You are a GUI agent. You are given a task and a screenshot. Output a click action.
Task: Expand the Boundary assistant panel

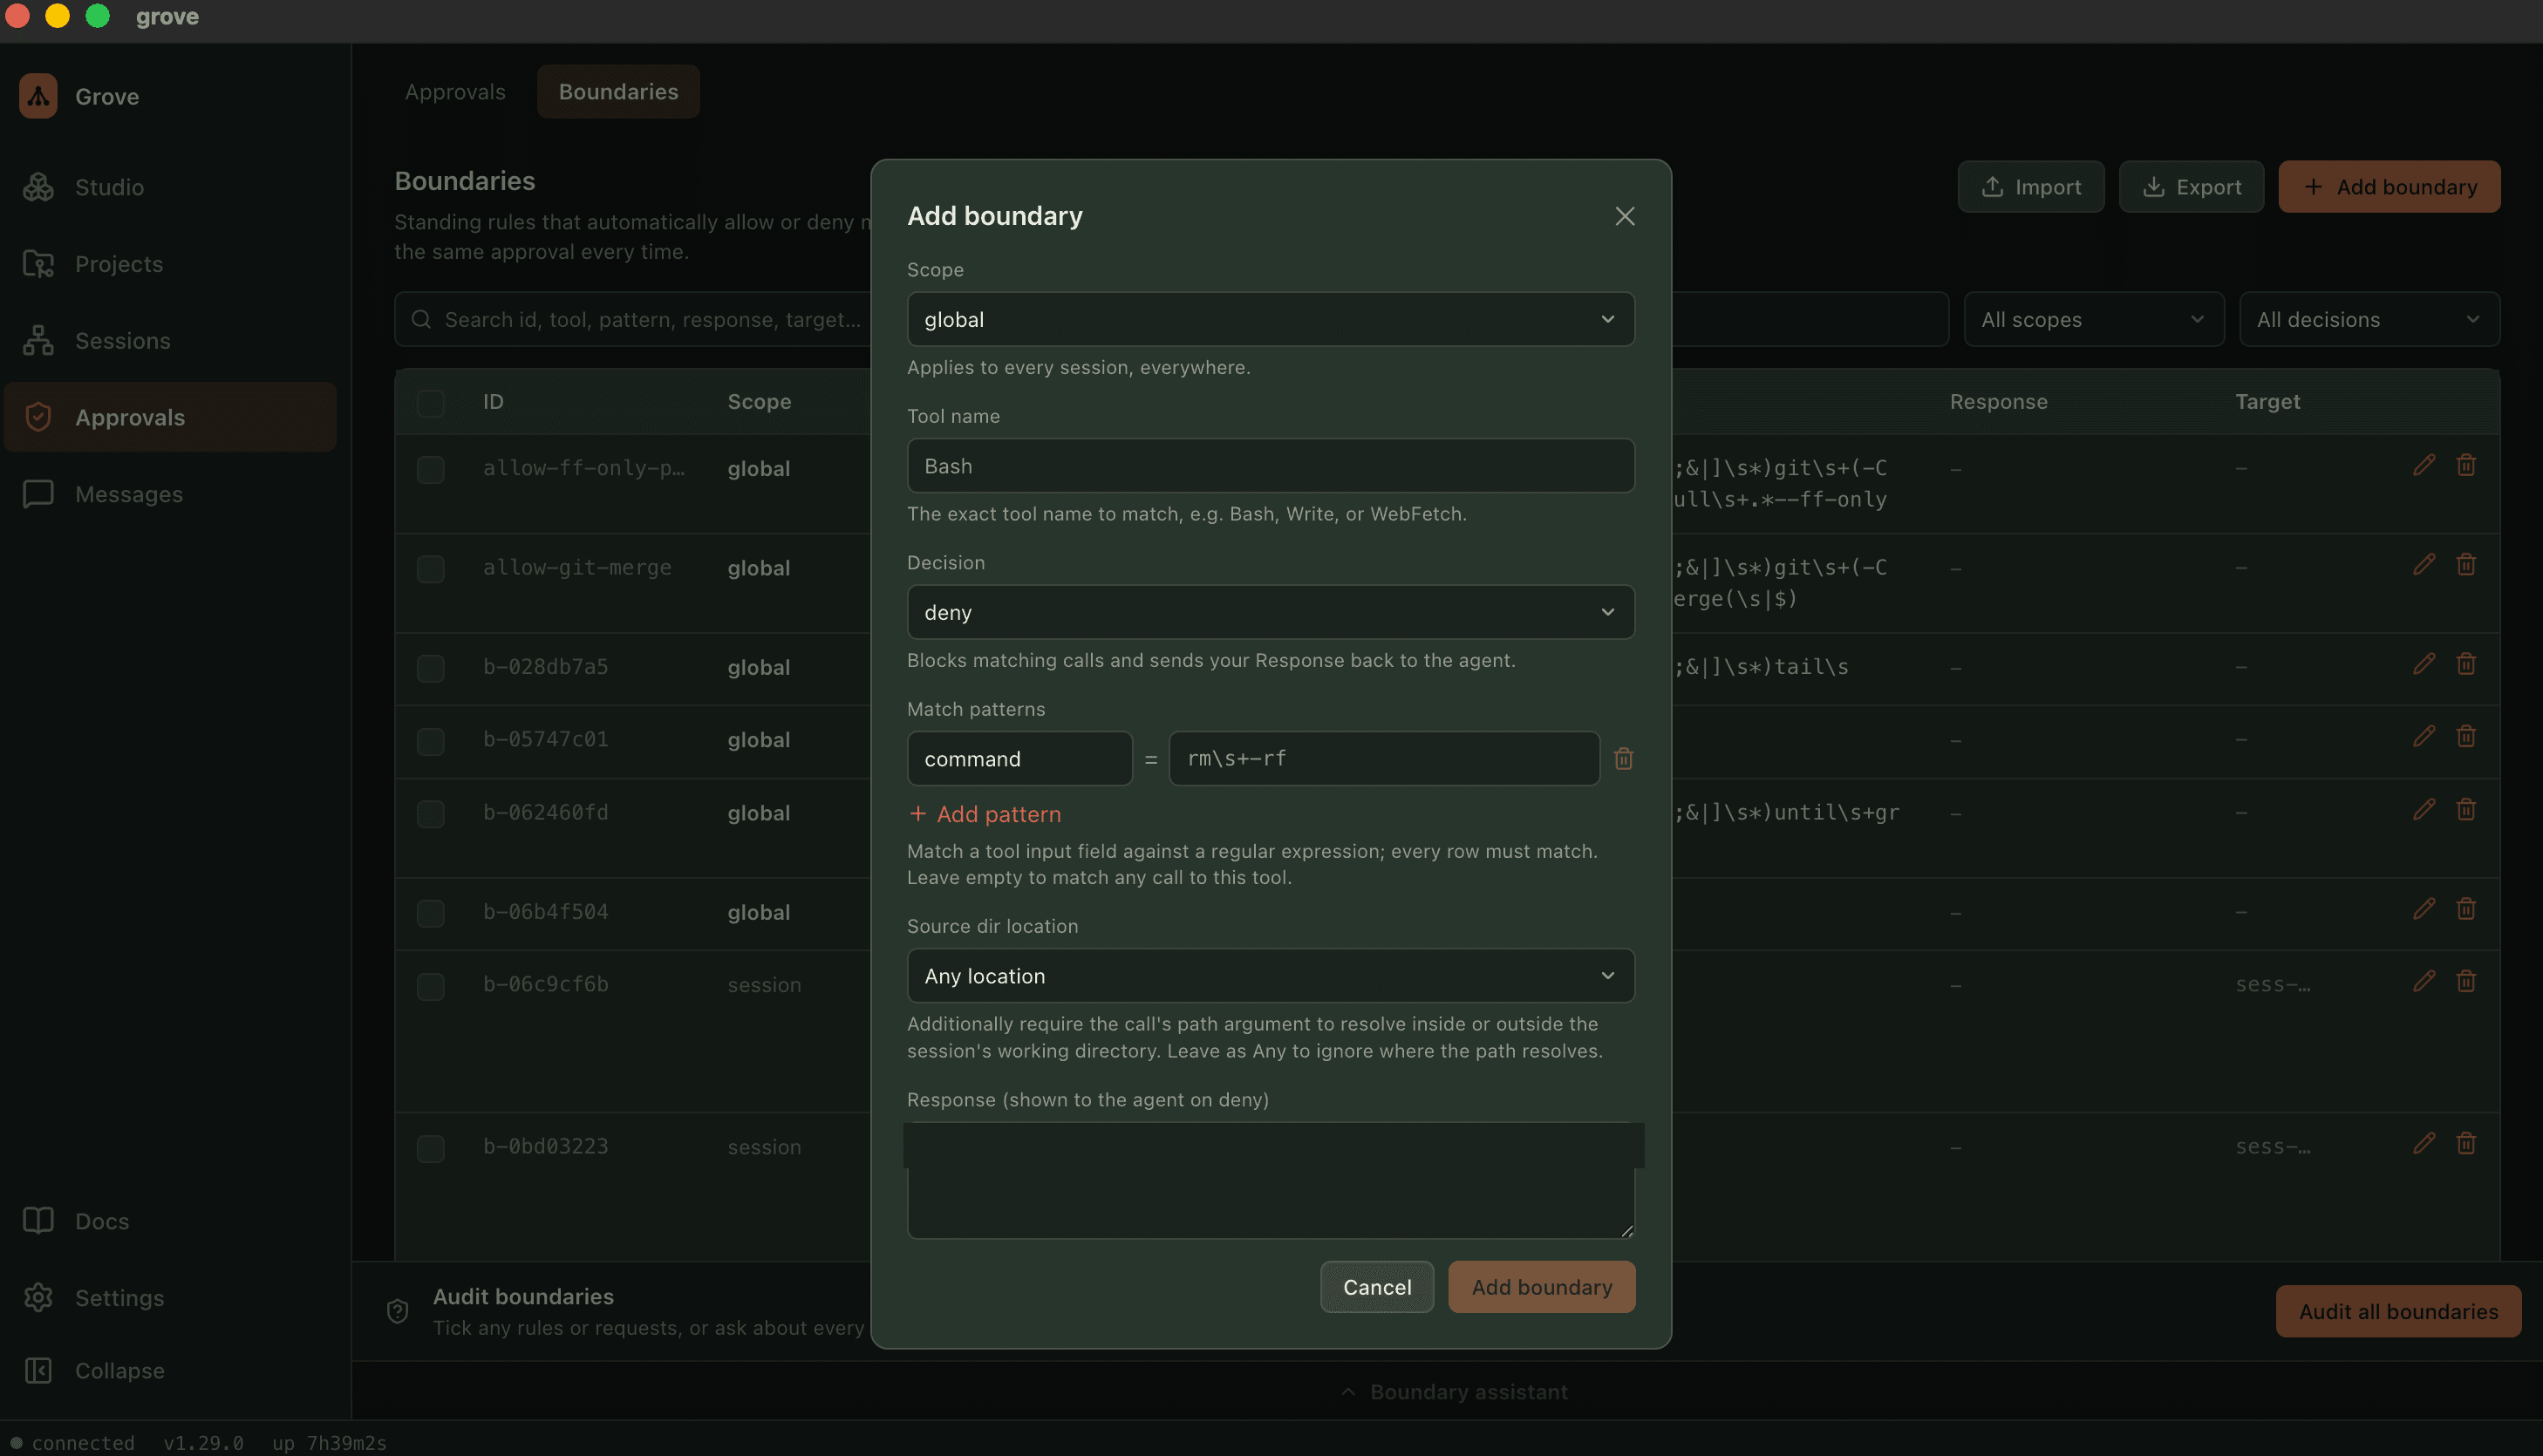coord(1454,1392)
